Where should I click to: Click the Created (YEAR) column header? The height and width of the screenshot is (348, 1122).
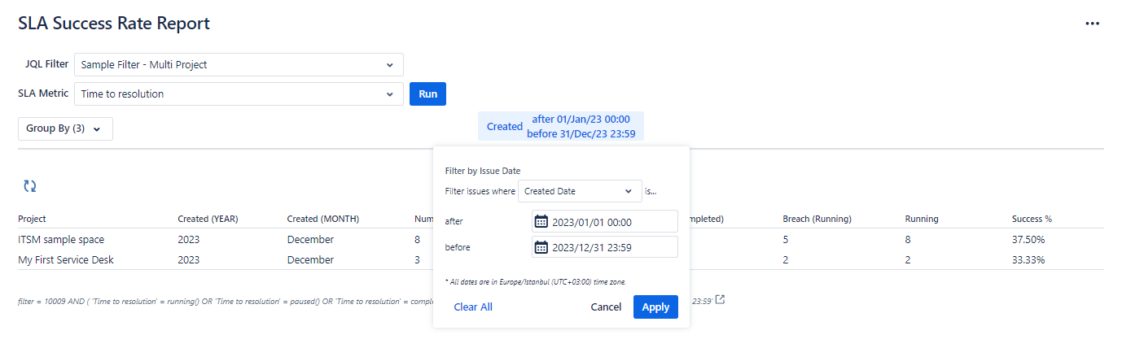(208, 219)
